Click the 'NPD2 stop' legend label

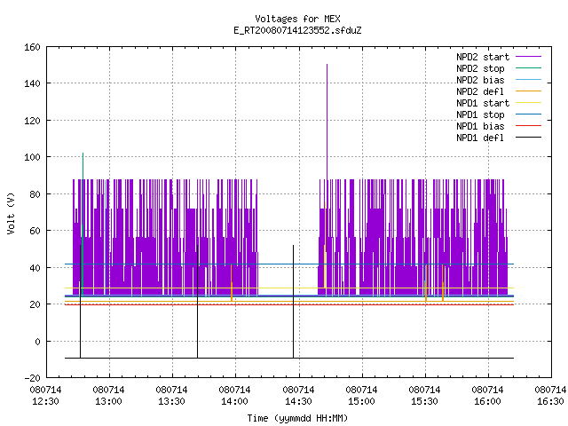tap(480, 68)
